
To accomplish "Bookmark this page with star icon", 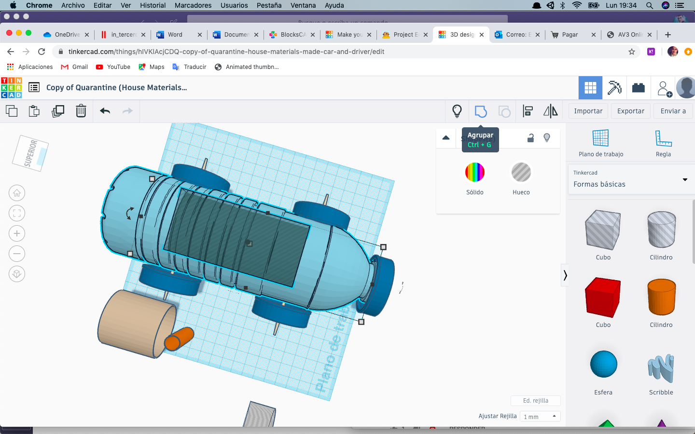I will (x=632, y=52).
